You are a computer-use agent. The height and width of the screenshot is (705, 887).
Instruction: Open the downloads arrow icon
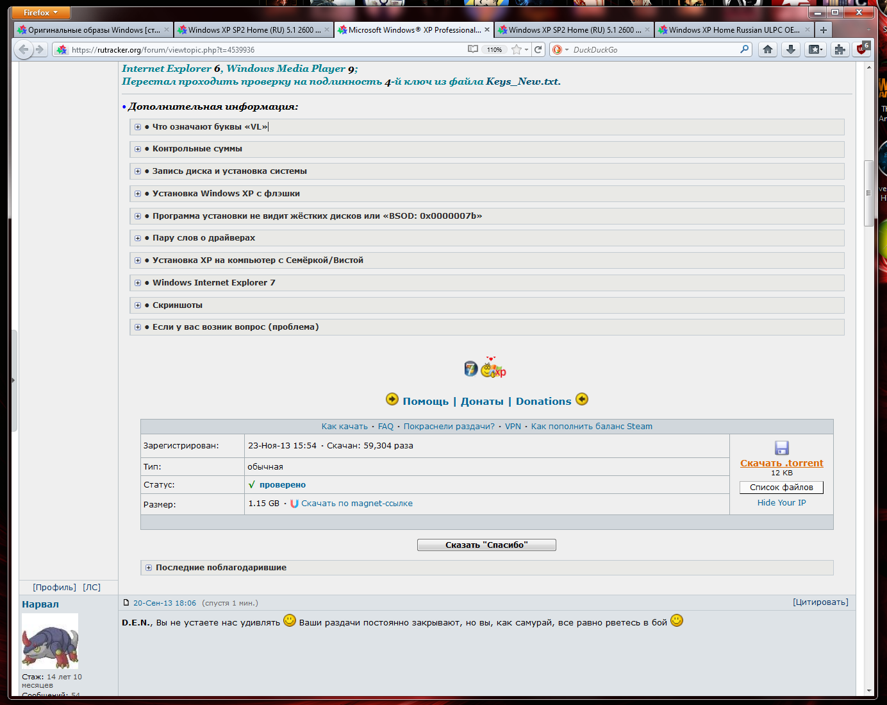(x=792, y=49)
